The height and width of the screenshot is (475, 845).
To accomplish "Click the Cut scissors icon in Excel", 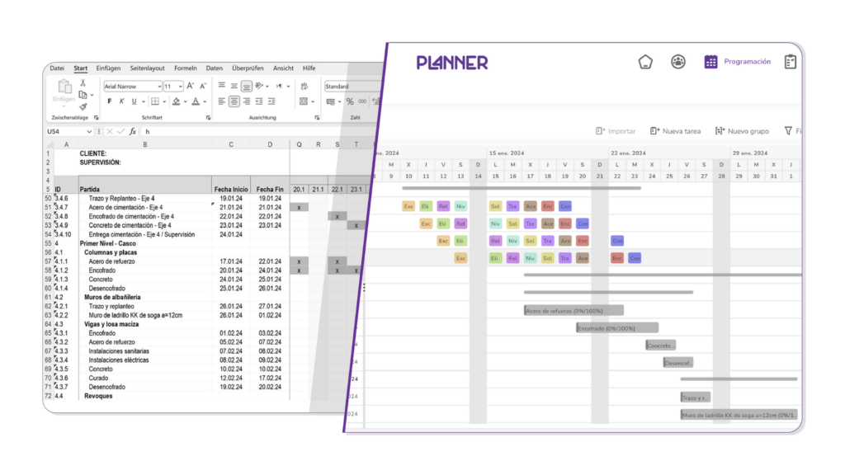I will tap(83, 82).
